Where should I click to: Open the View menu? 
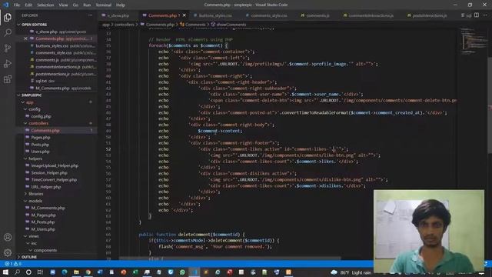[63, 5]
